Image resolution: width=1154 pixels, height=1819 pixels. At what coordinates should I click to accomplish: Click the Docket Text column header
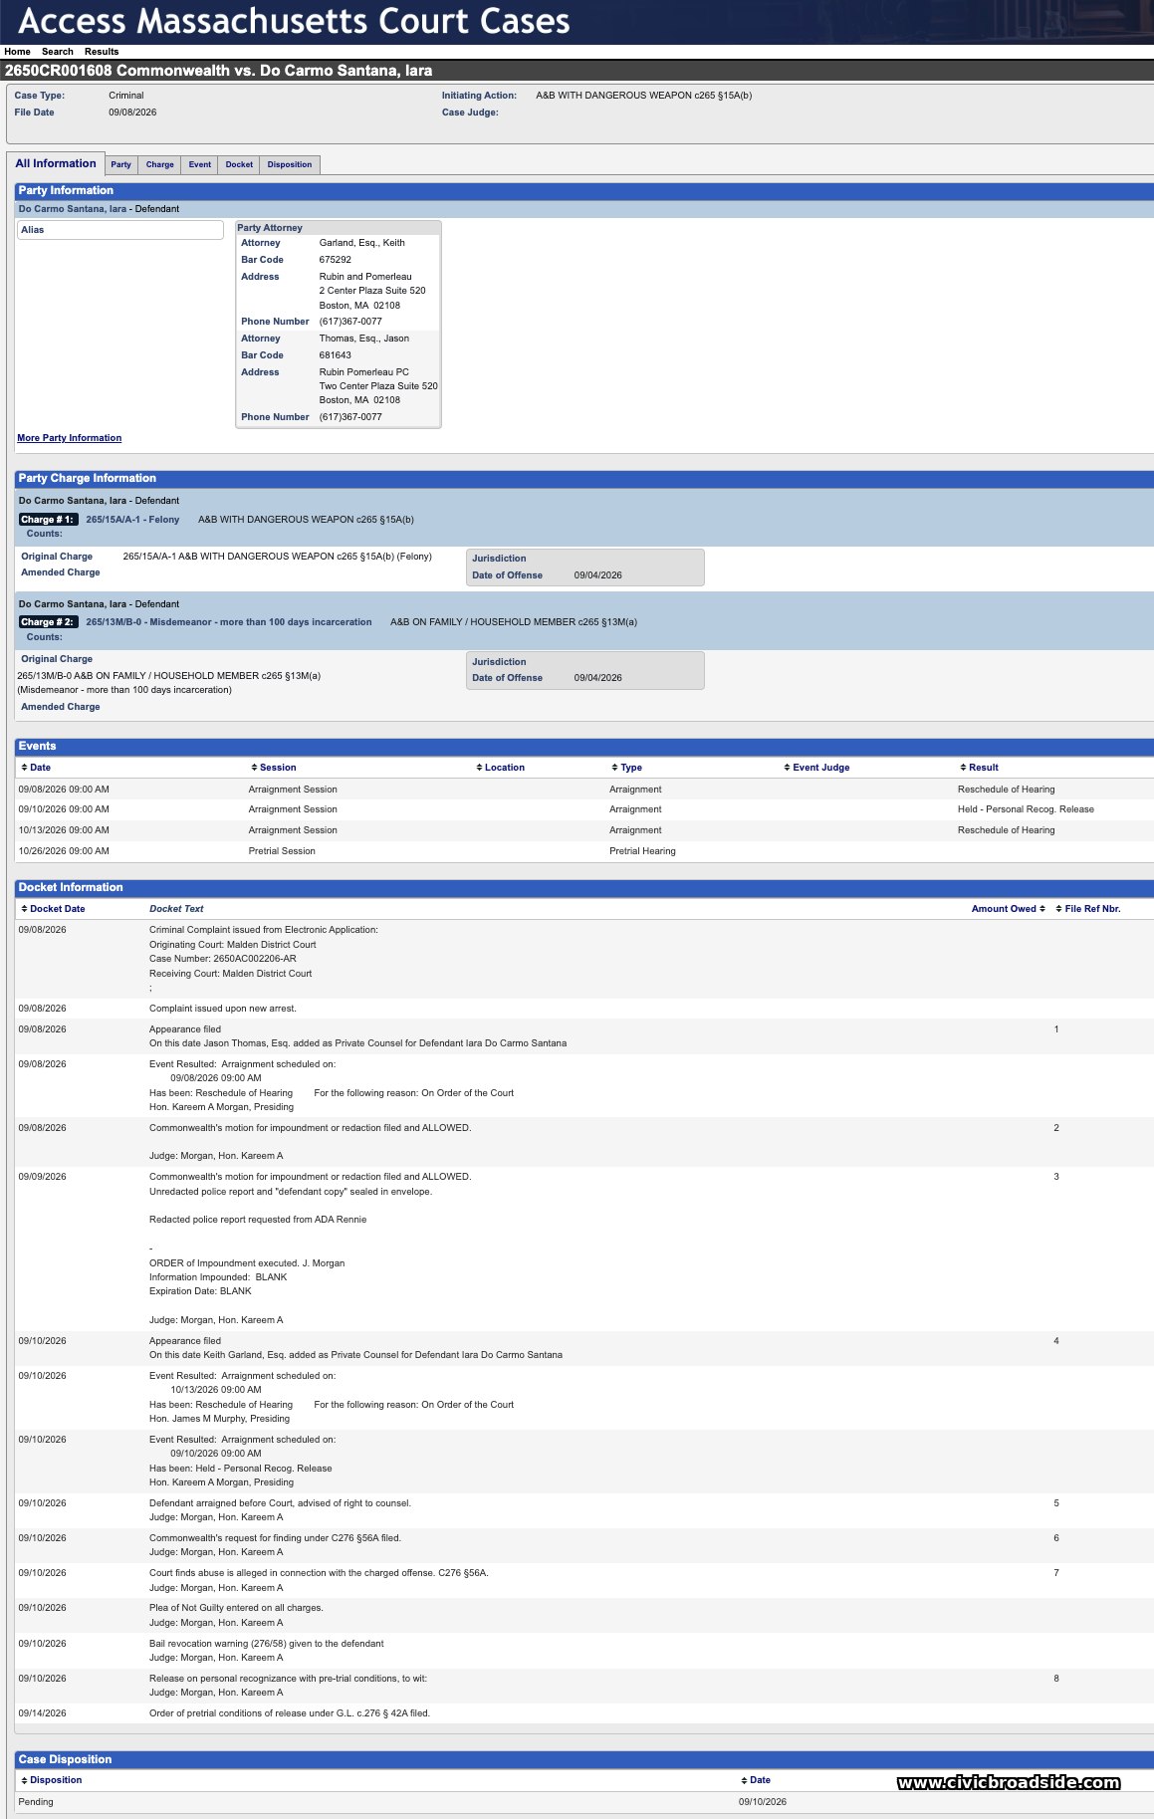(x=176, y=909)
